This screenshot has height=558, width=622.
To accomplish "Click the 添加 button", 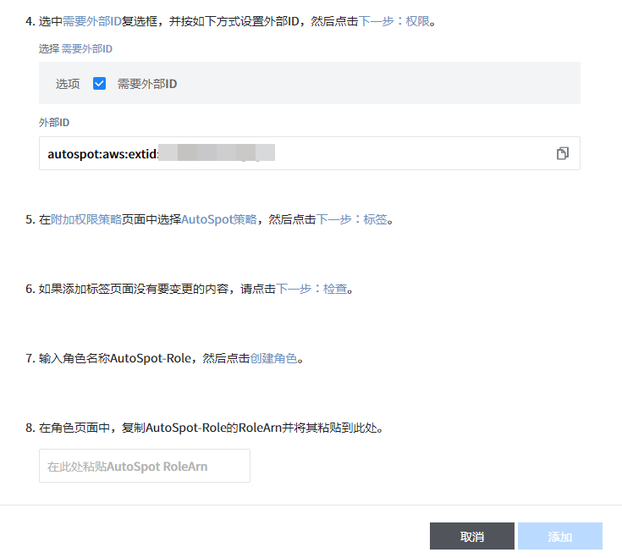I will (x=559, y=537).
